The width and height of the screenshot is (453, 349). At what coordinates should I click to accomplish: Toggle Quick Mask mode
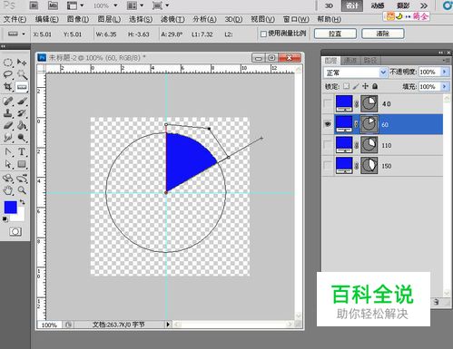pyautogui.click(x=15, y=232)
